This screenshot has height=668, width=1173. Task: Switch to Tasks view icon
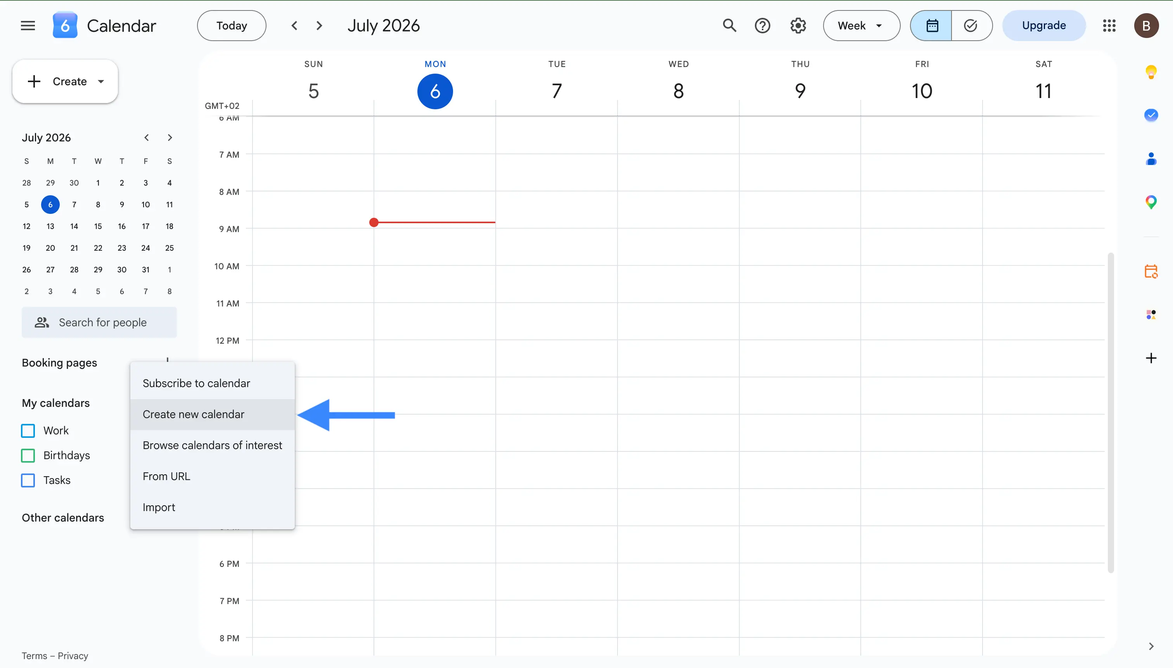pyautogui.click(x=971, y=26)
